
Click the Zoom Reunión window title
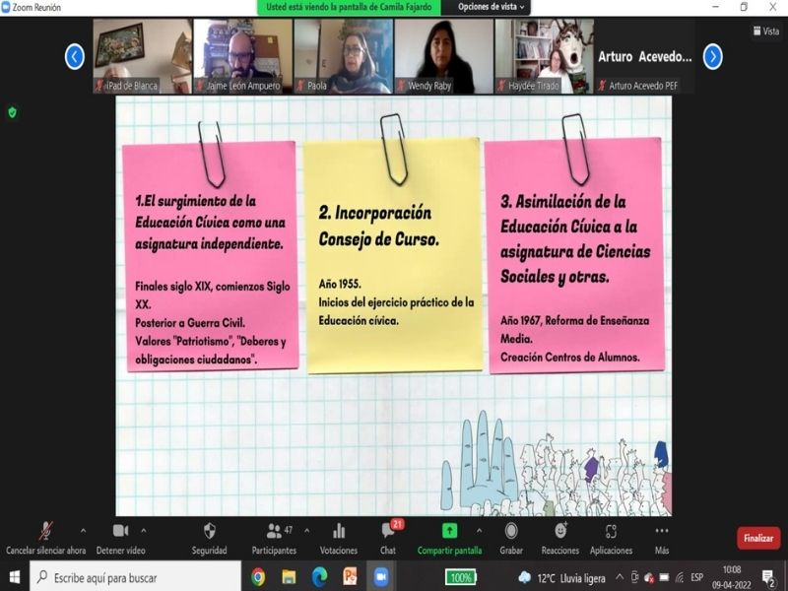tap(36, 7)
